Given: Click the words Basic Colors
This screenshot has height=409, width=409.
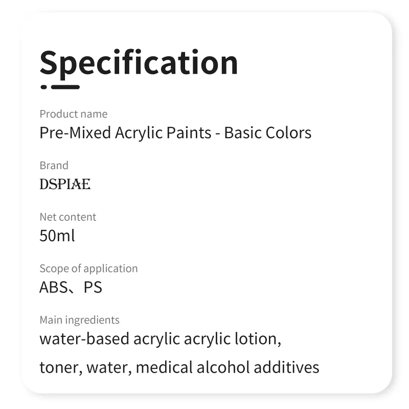Looking at the screenshot, I should [268, 133].
